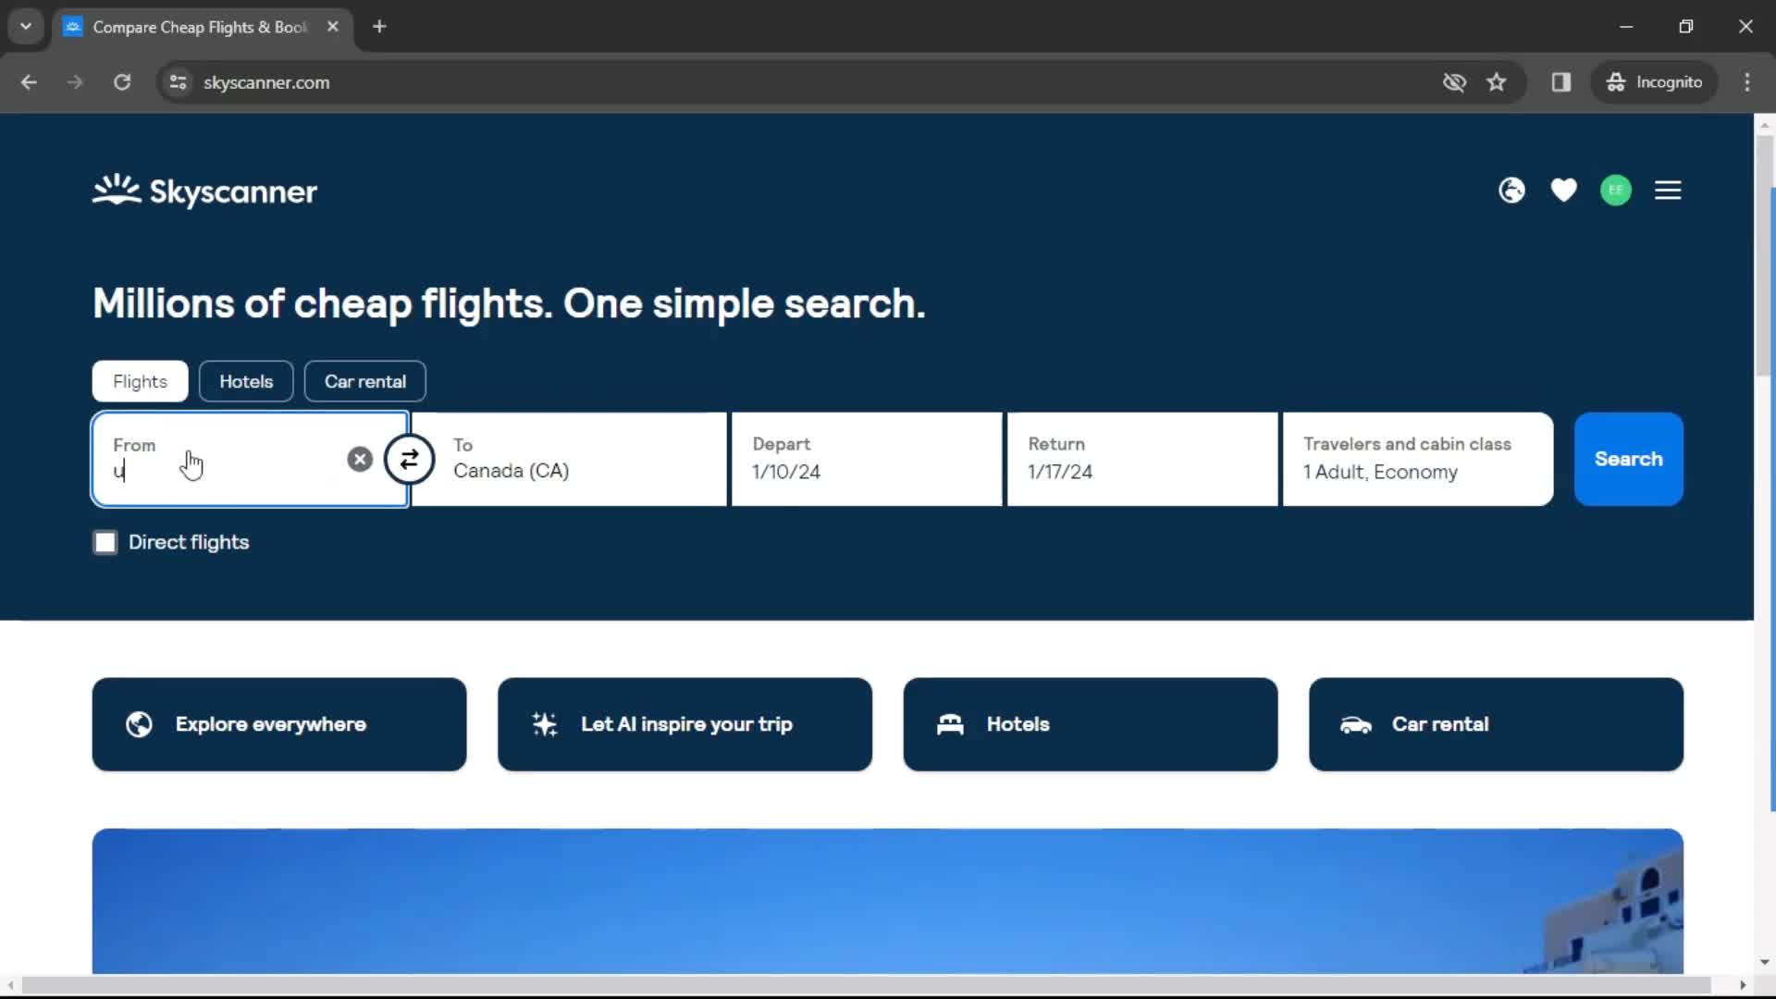
Task: Open the Depart date picker
Action: (866, 459)
